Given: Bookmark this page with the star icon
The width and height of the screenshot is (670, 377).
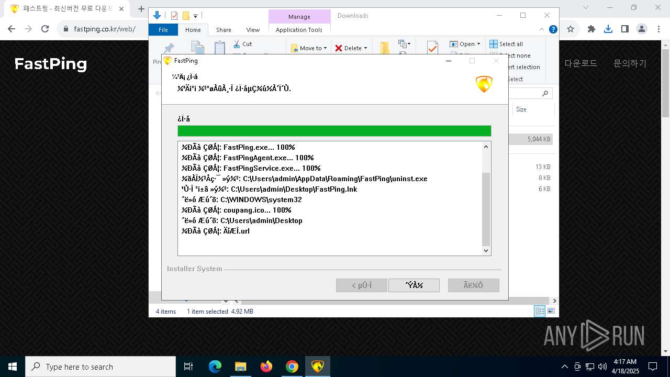Looking at the screenshot, I should 571,29.
